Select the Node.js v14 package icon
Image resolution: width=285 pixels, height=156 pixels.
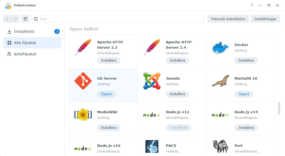pos(220,115)
